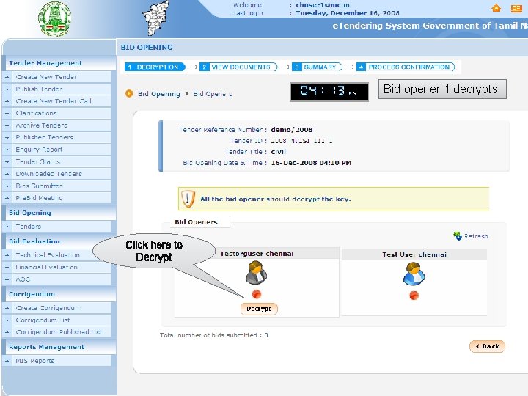Click bid opening date 16-Dec-2008 04:10 PM
528x396 pixels.
point(311,163)
